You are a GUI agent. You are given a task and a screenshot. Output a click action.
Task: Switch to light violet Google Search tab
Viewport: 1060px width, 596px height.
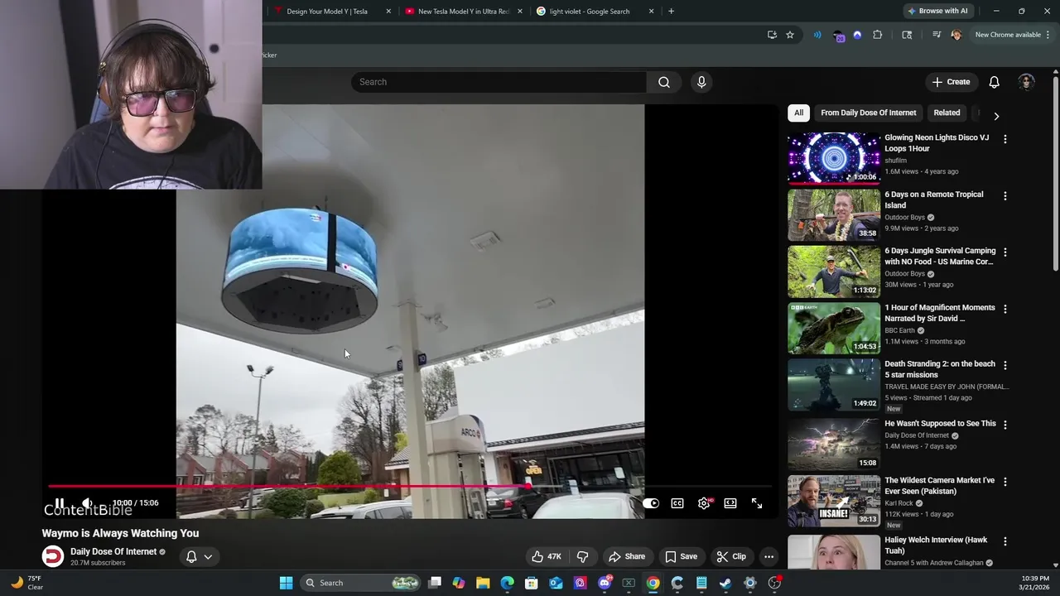(595, 12)
